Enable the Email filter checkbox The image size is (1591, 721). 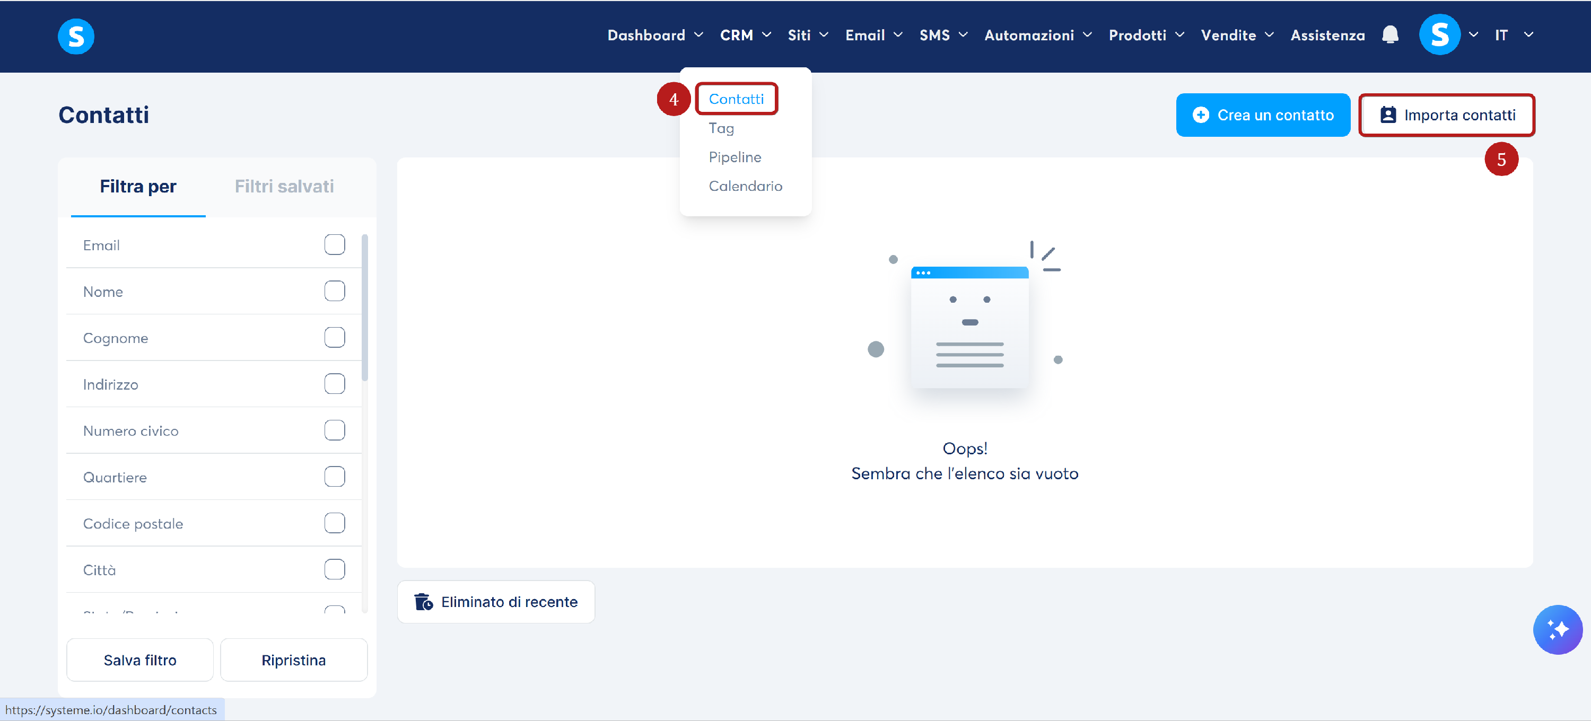[334, 245]
